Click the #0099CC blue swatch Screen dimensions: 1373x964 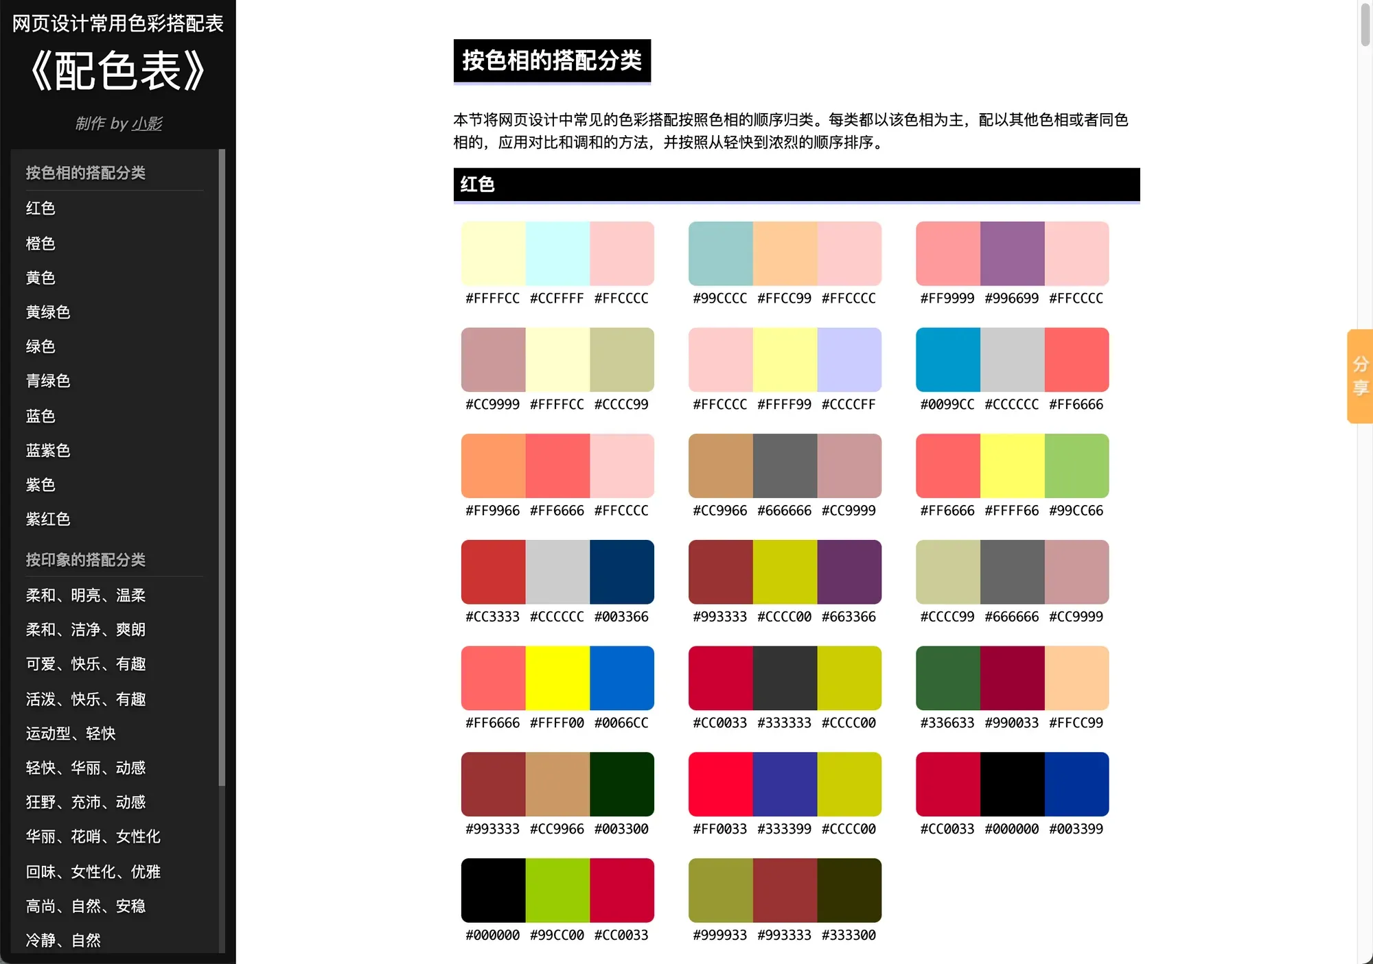point(947,360)
